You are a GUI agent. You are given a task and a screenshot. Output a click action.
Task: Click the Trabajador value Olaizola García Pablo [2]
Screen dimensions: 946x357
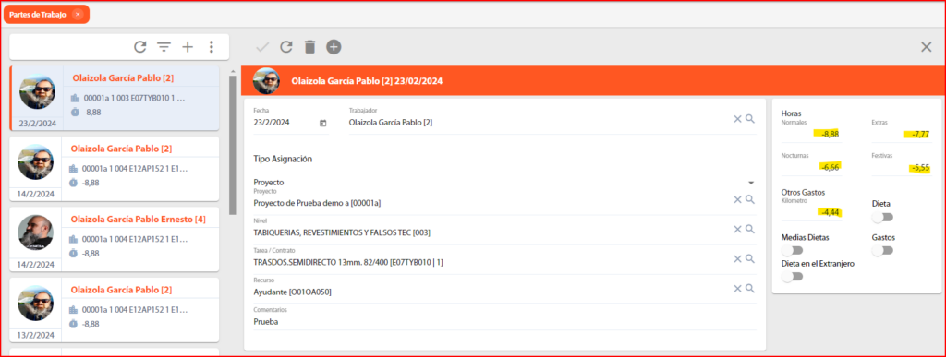coord(391,122)
